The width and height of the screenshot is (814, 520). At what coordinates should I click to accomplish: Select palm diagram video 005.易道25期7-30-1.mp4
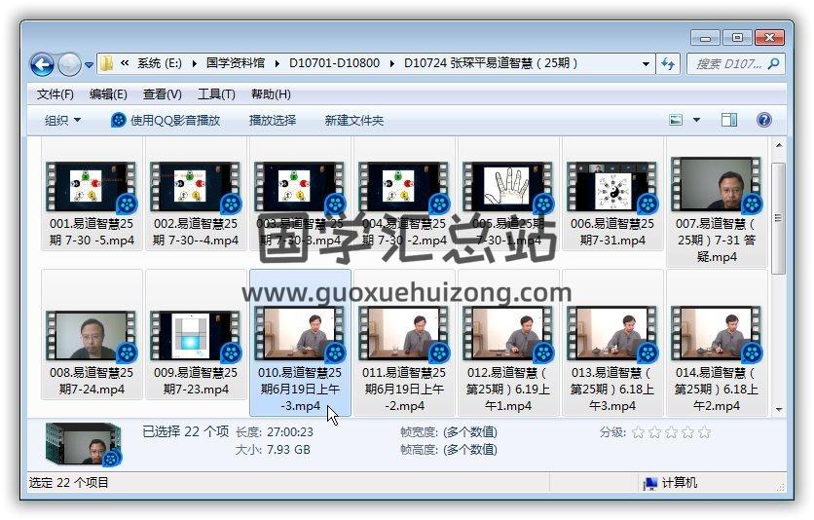click(x=508, y=187)
